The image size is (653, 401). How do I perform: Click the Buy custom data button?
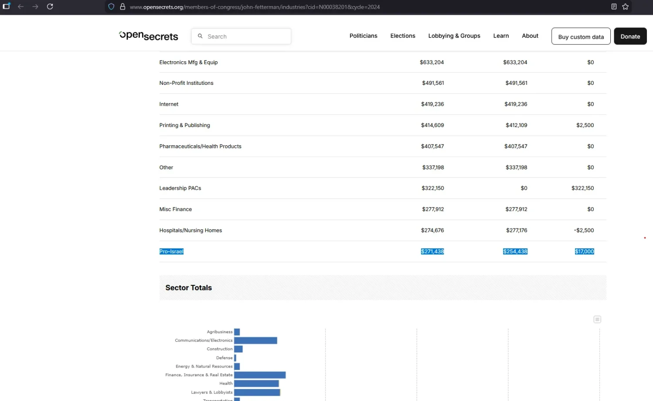(x=581, y=37)
